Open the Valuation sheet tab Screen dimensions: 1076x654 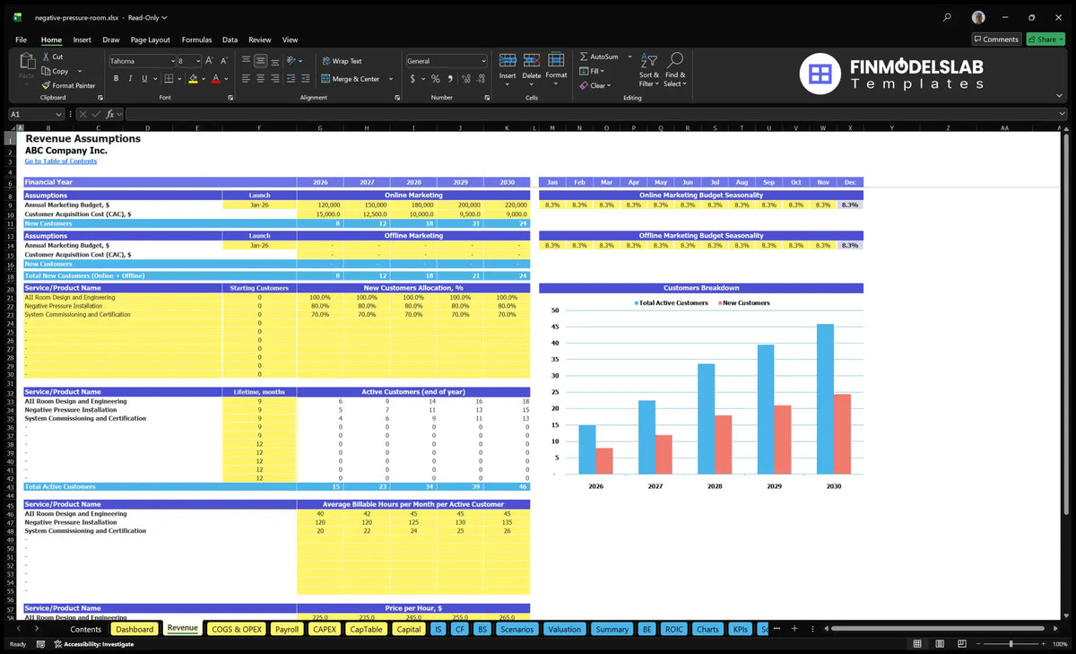(x=564, y=629)
